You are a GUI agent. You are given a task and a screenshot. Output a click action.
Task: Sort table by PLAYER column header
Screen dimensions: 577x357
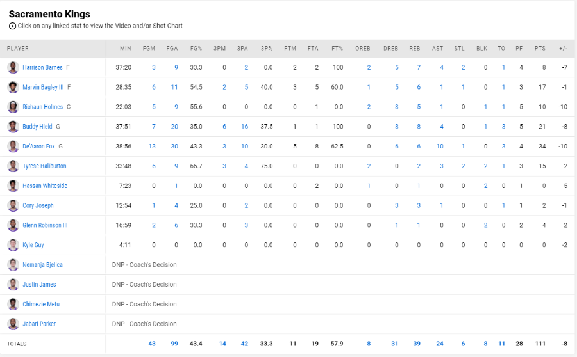[x=18, y=49]
